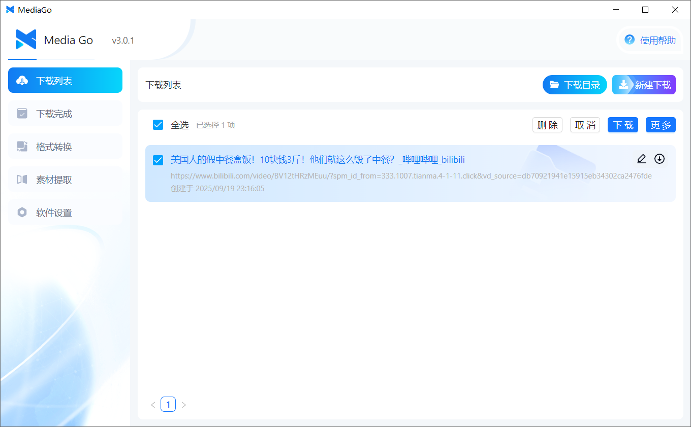Uncheck the bilibili video item checkbox

point(158,160)
